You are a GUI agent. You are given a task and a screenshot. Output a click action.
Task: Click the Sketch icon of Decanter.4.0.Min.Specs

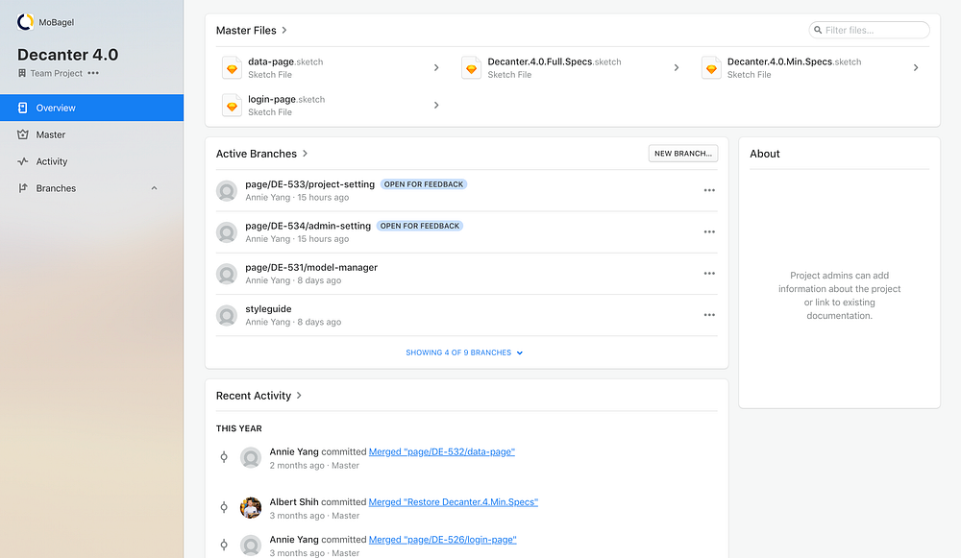click(x=711, y=68)
